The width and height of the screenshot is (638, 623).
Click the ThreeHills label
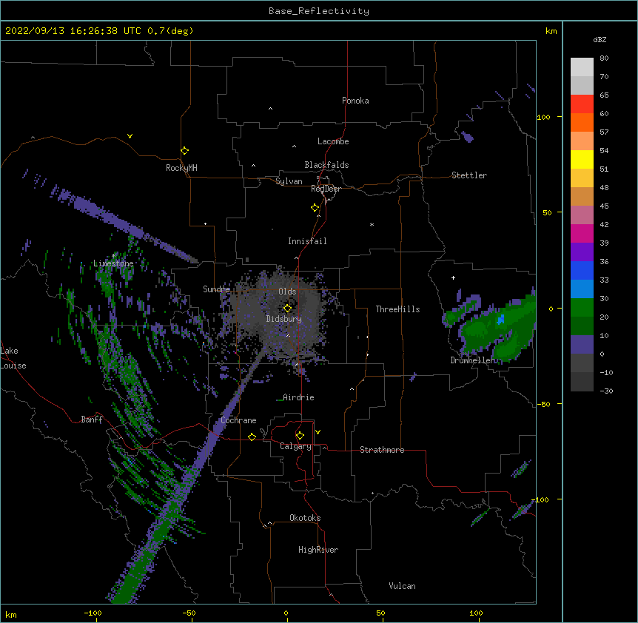pyautogui.click(x=397, y=309)
